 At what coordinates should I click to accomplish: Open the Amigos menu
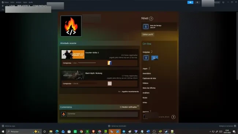pos(19,2)
